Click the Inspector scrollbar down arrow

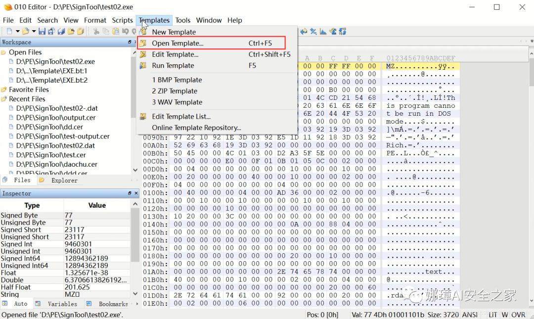tap(135, 293)
